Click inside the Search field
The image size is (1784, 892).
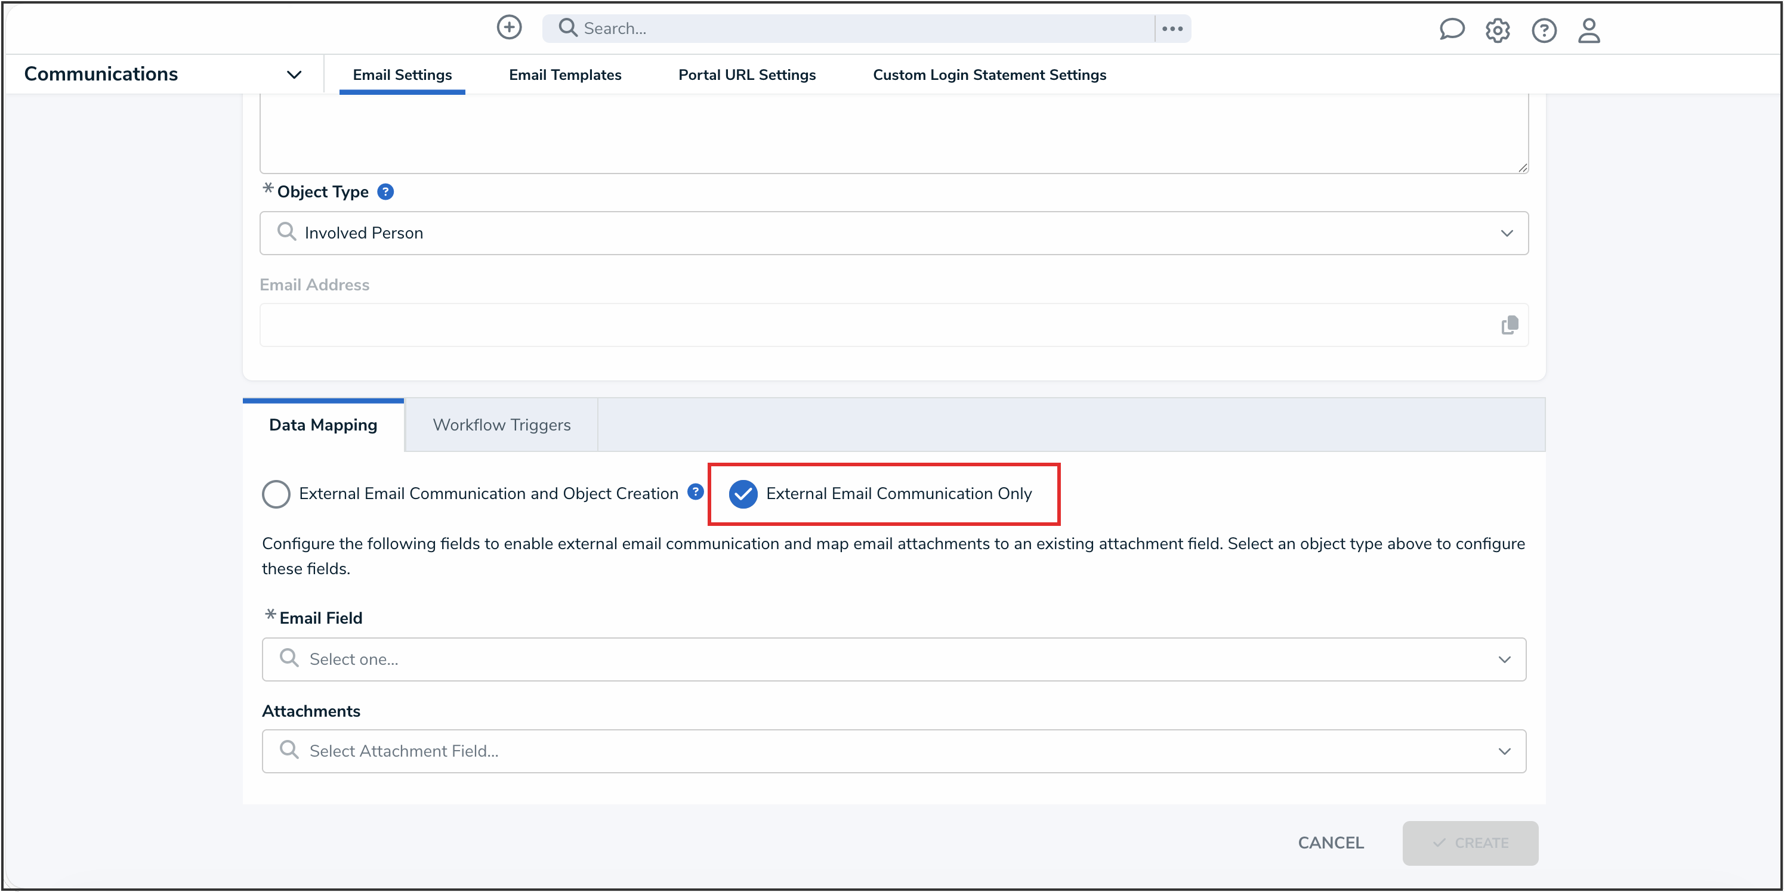click(x=762, y=29)
